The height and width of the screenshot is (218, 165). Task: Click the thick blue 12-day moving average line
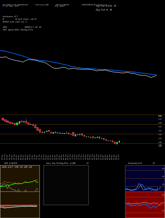[78, 68]
